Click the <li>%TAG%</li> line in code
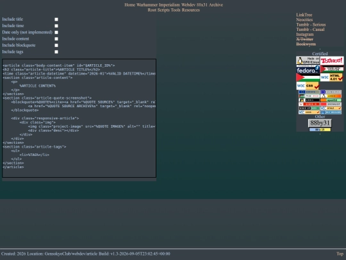The width and height of the screenshot is (346, 260). pyautogui.click(x=34, y=155)
